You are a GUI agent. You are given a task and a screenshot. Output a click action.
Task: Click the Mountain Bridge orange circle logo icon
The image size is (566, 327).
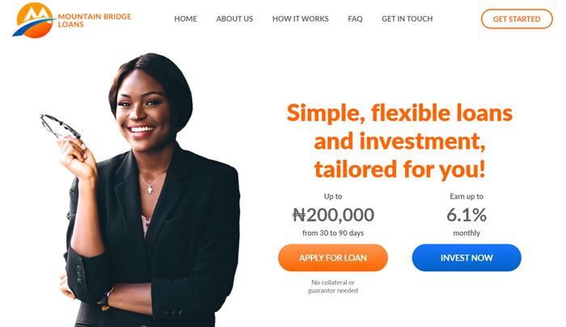[x=34, y=20]
